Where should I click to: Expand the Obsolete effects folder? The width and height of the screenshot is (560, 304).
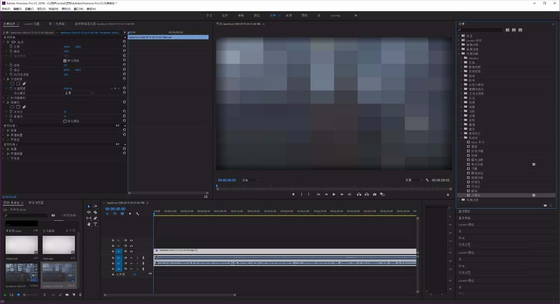pos(461,58)
